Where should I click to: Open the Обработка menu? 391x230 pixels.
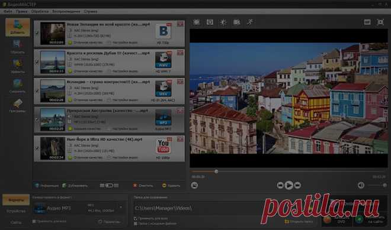pyautogui.click(x=40, y=11)
